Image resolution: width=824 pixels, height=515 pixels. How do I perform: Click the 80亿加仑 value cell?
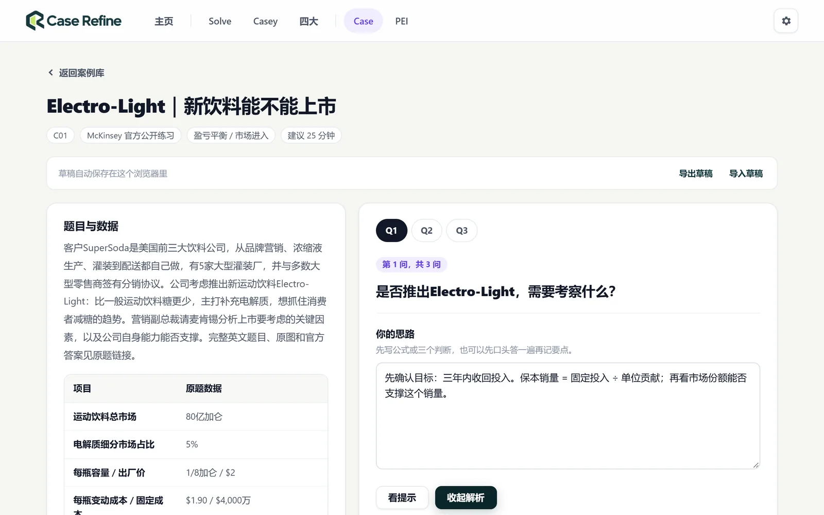point(204,417)
